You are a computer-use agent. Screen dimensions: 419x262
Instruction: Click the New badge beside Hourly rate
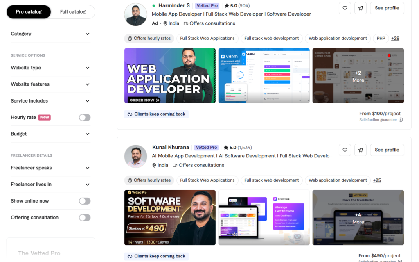(44, 117)
